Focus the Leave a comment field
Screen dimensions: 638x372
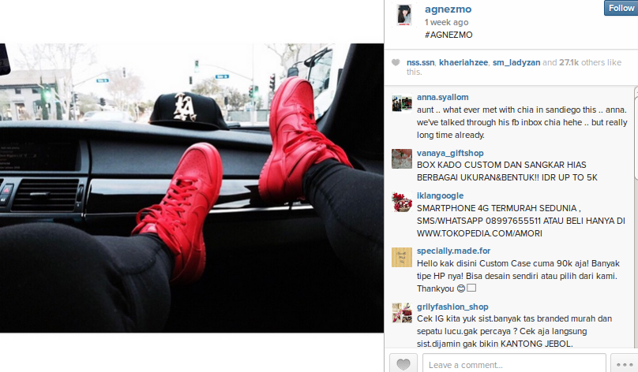[x=514, y=363]
